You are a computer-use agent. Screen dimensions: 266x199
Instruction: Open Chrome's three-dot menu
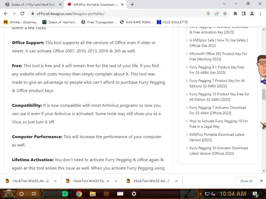(260, 13)
